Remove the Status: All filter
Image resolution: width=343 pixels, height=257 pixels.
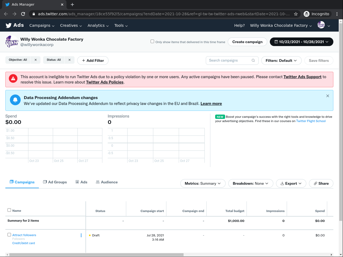tap(70, 60)
